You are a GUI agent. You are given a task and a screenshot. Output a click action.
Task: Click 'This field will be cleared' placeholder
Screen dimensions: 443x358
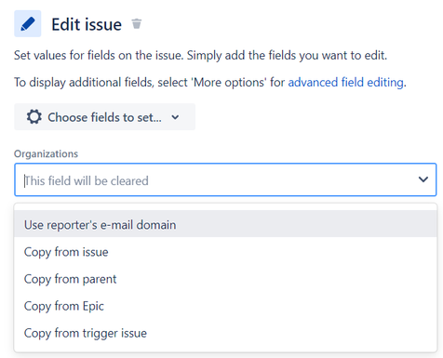point(87,180)
